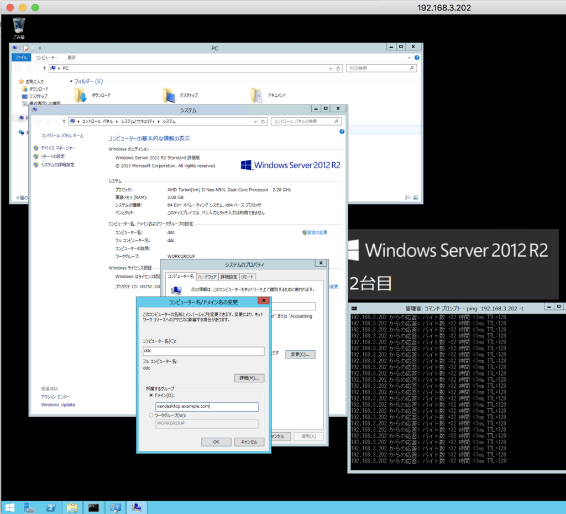Switch to Command Prompt taskbar icon

[x=93, y=507]
